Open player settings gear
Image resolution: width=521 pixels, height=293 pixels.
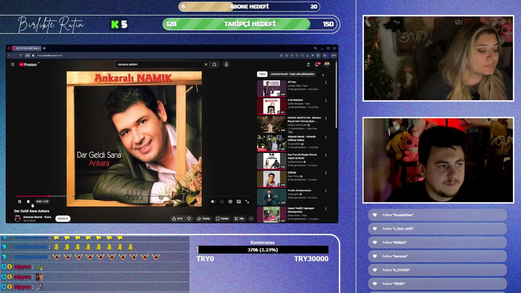click(x=230, y=201)
